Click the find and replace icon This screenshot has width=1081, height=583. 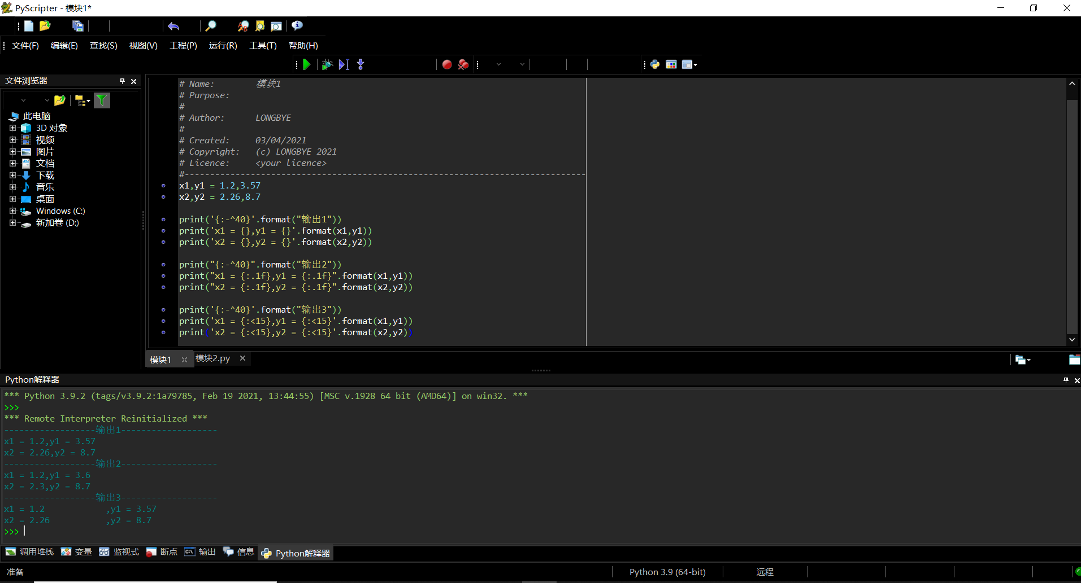click(243, 26)
